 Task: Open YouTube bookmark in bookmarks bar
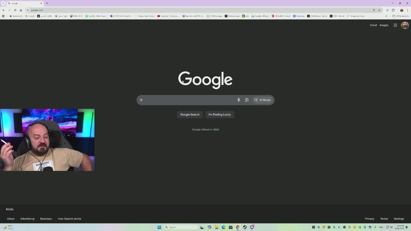[x=168, y=16]
